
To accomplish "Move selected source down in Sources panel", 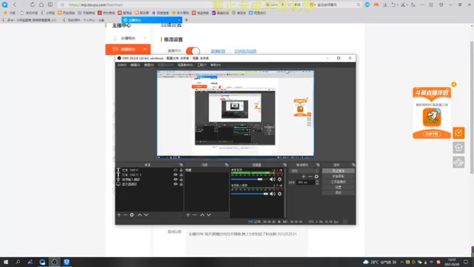I will (146, 215).
